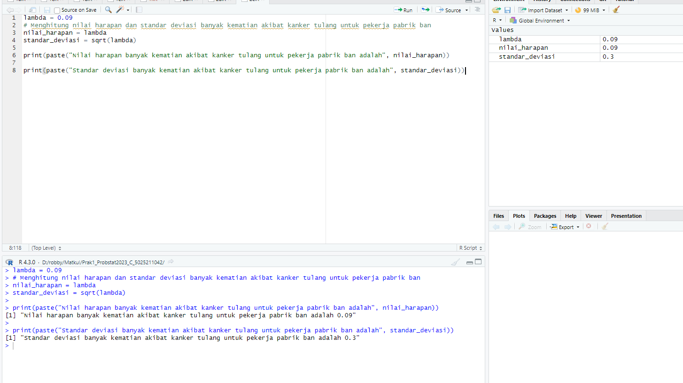The height and width of the screenshot is (383, 683).
Task: Switch to Viewer tab
Action: 594,216
